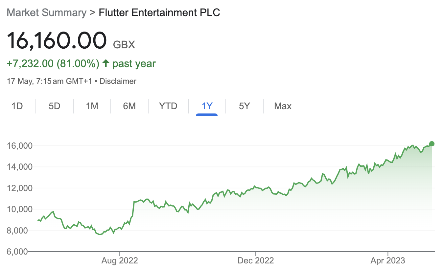
Task: Click the green up arrow icon
Action: [x=105, y=63]
